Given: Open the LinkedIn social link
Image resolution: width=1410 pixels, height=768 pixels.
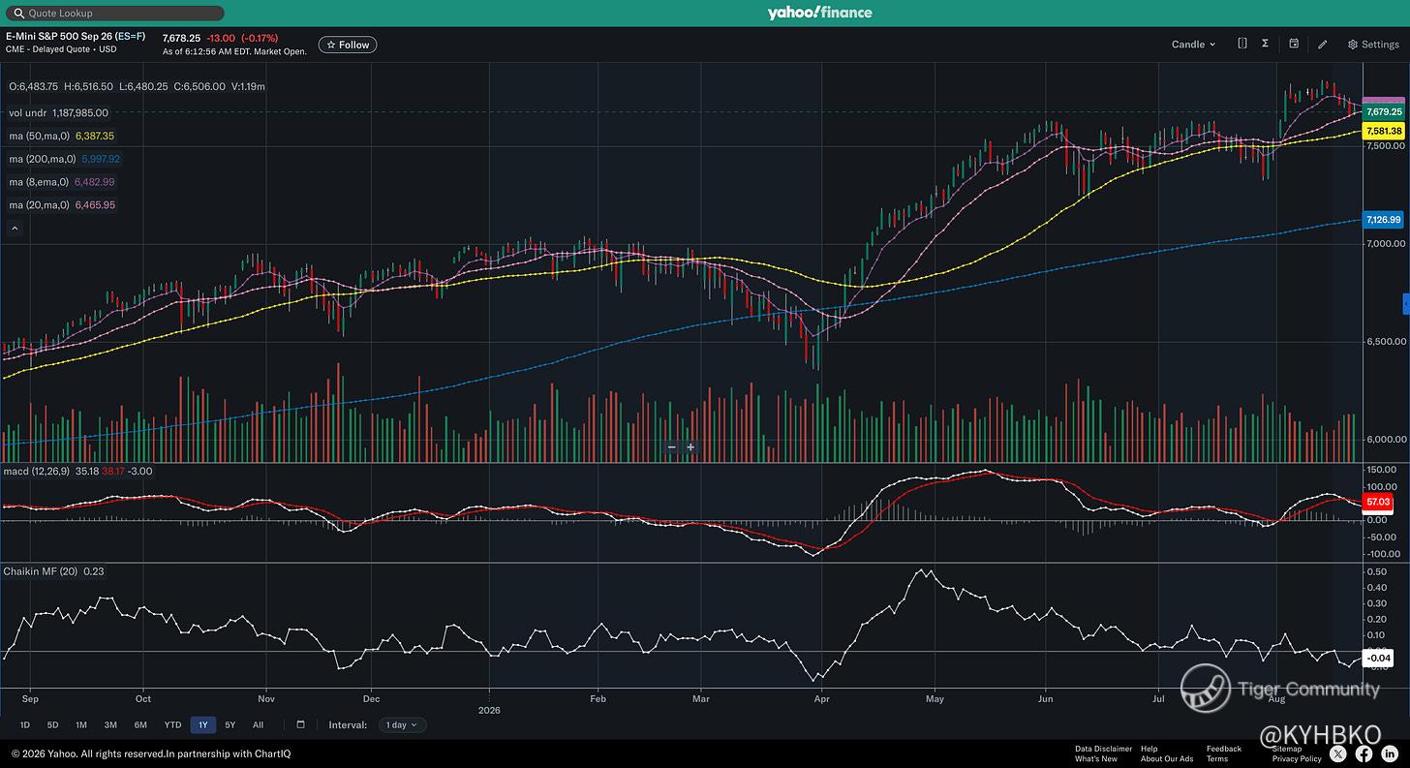Looking at the screenshot, I should pos(1390,753).
